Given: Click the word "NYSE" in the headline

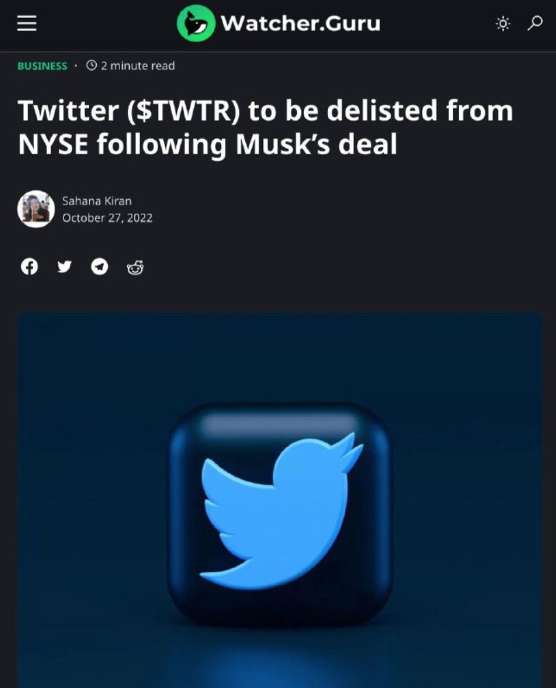Looking at the screenshot, I should tap(53, 144).
